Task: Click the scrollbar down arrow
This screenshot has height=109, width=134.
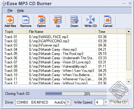Action: (x=129, y=82)
